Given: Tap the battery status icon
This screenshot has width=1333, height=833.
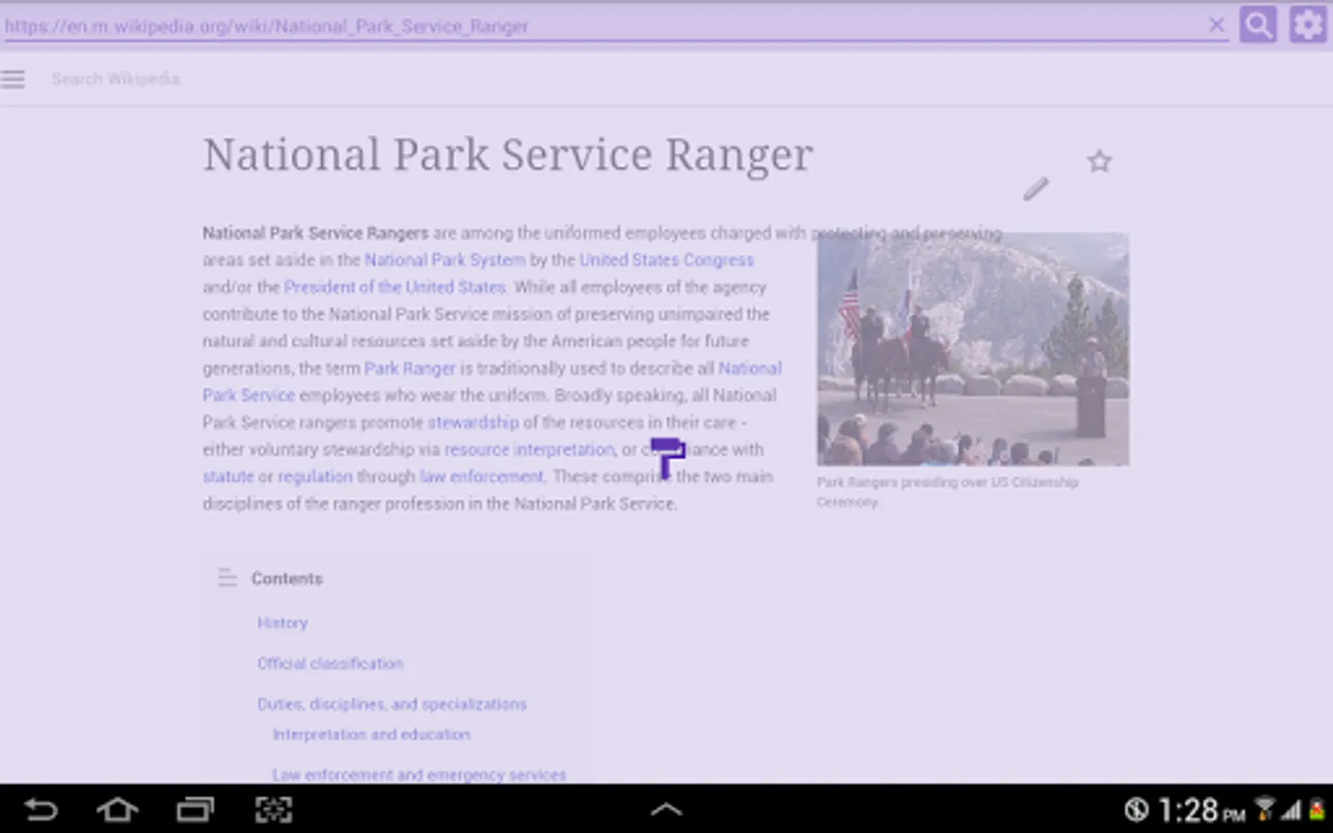Looking at the screenshot, I should [x=1317, y=810].
